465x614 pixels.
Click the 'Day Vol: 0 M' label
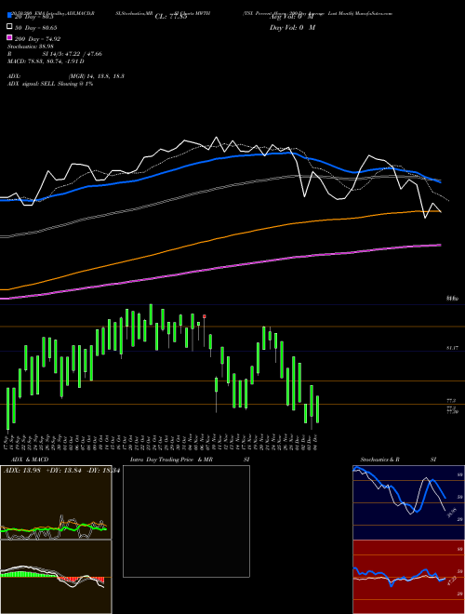292,28
